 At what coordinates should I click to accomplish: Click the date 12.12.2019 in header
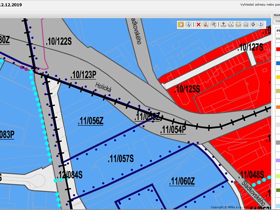(x=11, y=5)
